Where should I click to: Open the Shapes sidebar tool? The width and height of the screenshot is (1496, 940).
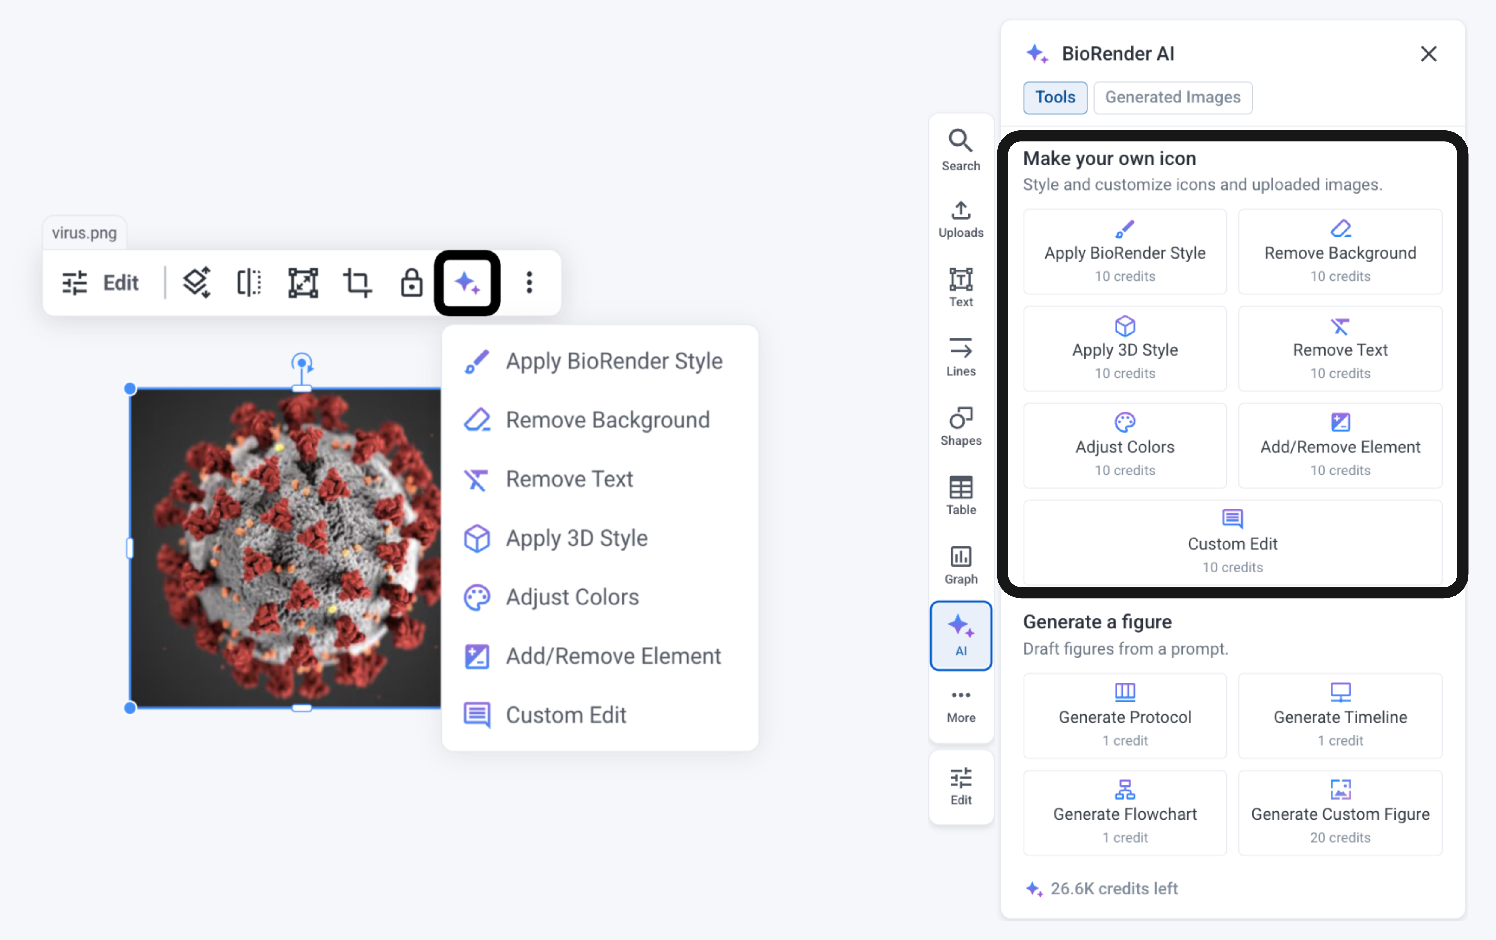pyautogui.click(x=960, y=426)
